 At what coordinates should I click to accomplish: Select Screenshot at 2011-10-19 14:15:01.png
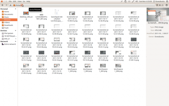(134, 43)
